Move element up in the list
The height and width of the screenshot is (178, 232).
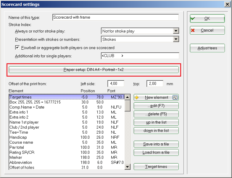tap(156, 122)
